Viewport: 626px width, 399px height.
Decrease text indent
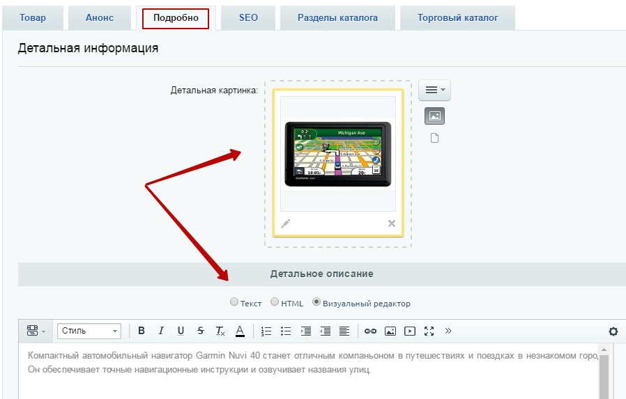pos(326,331)
